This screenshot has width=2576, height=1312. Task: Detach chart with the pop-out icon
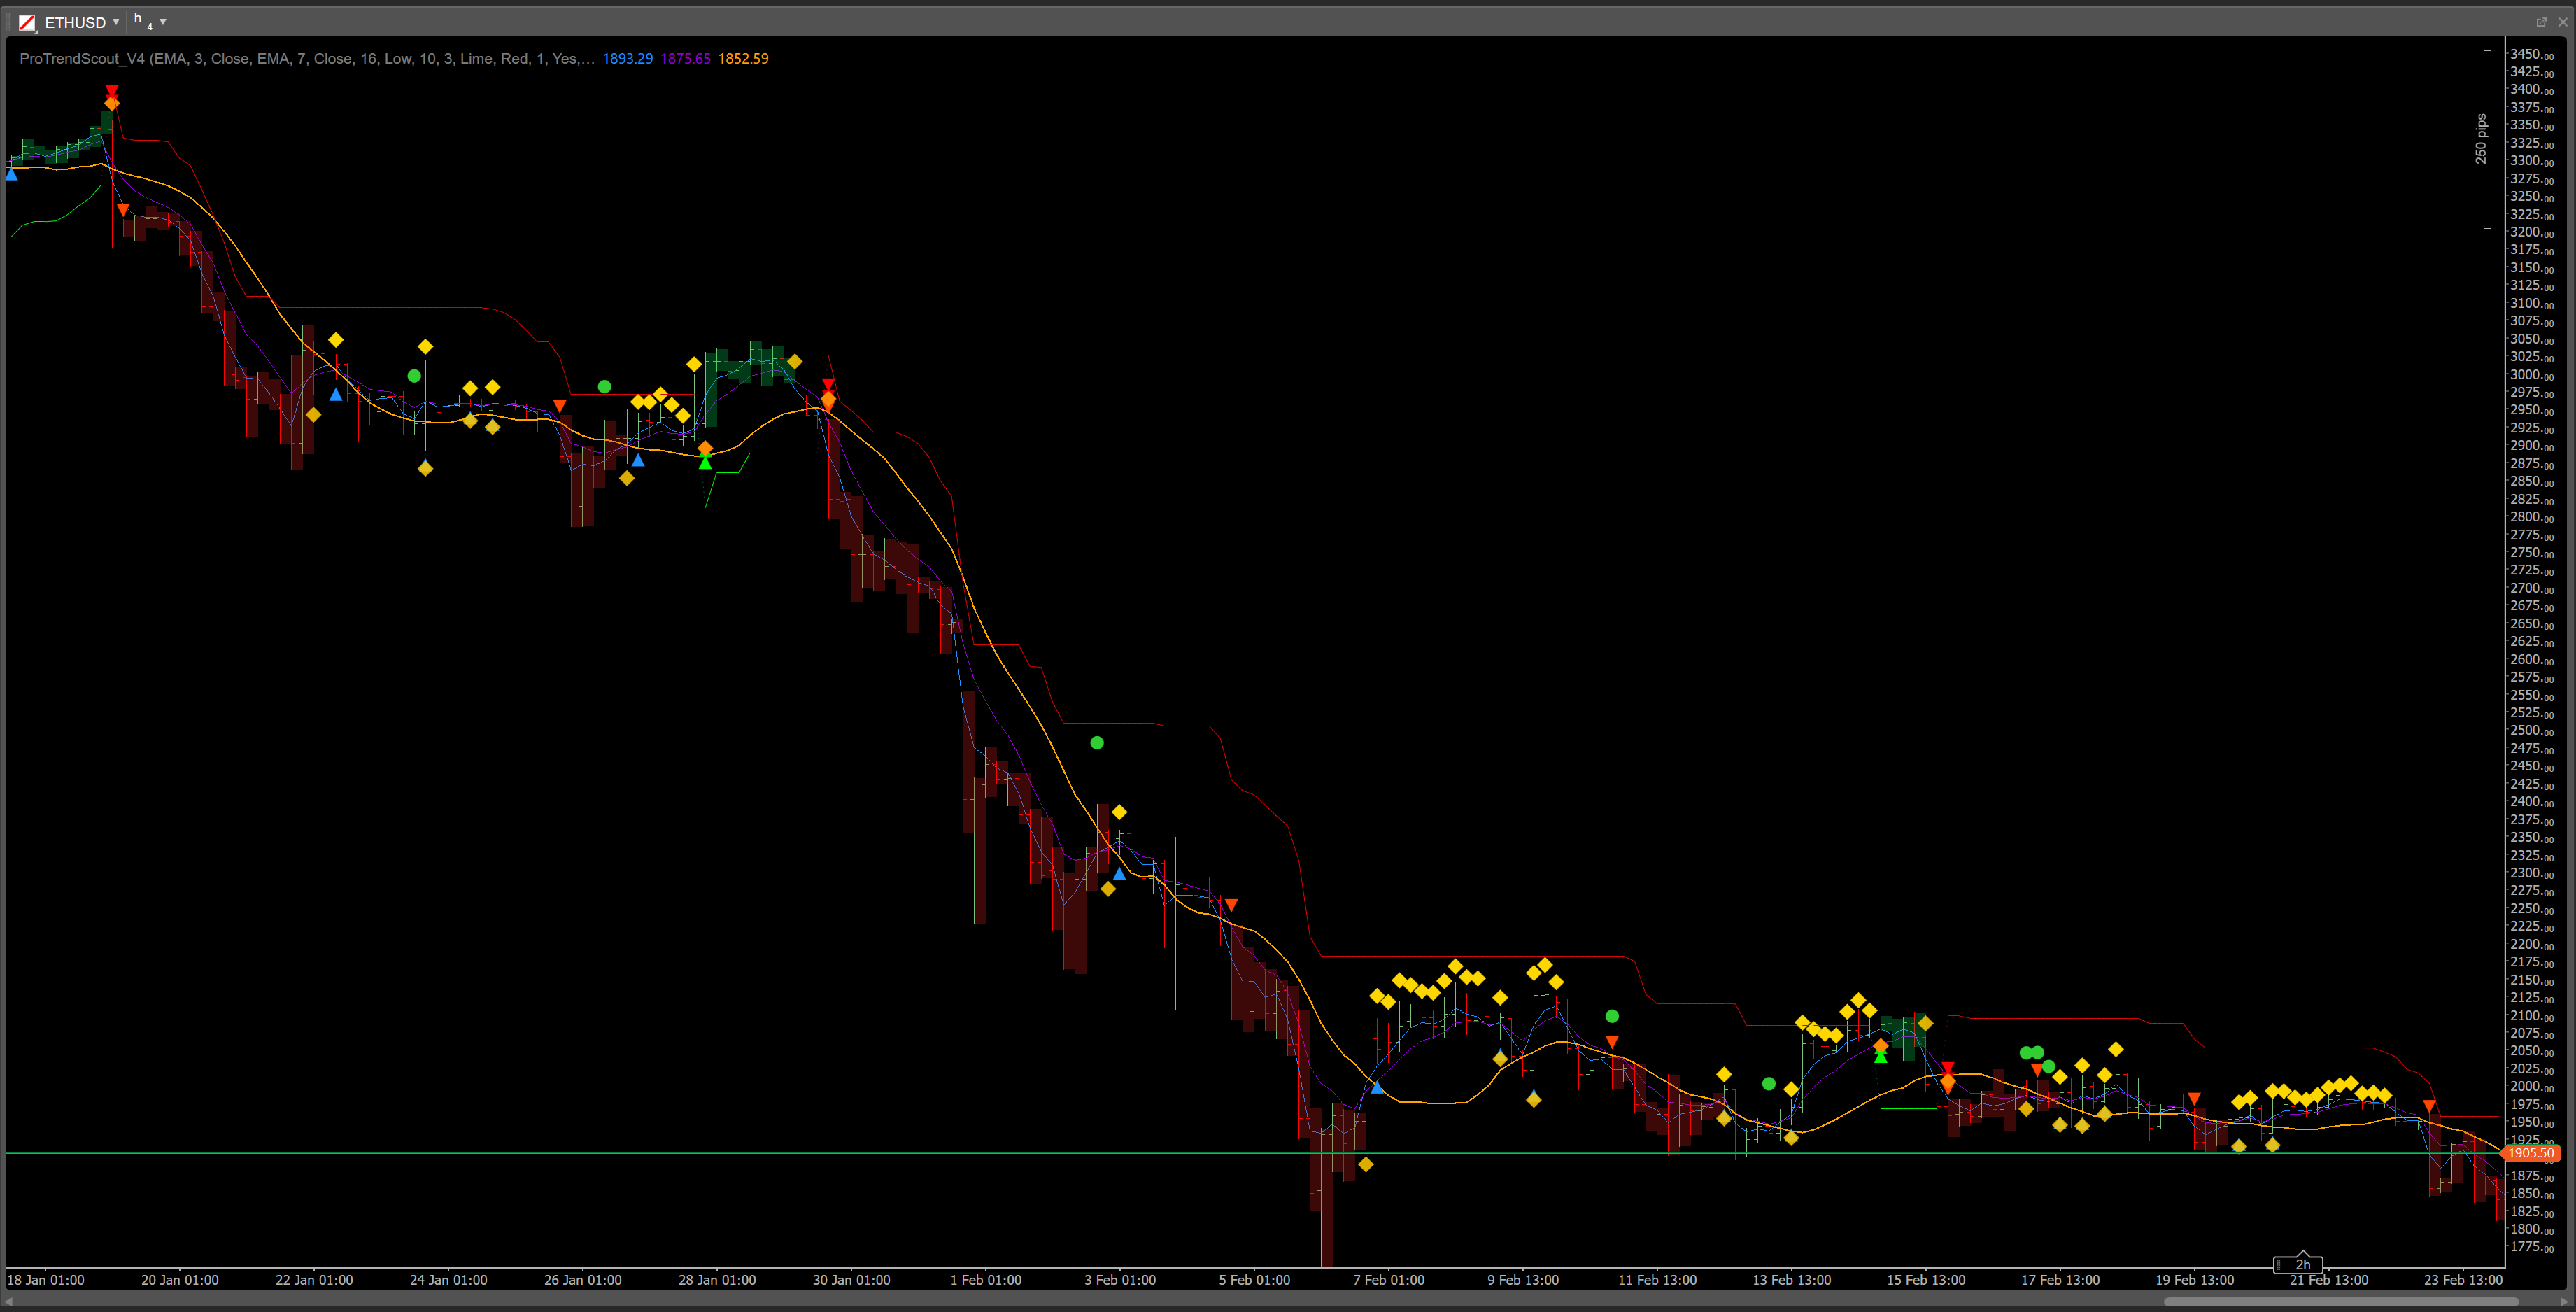coord(2541,22)
